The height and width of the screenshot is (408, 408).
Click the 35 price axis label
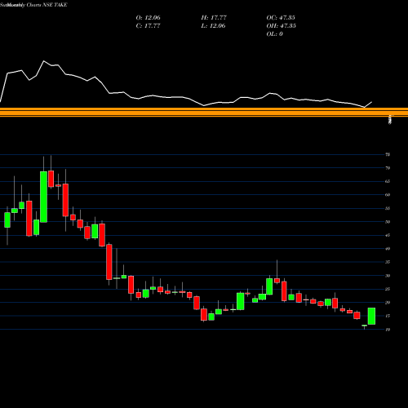point(388,262)
